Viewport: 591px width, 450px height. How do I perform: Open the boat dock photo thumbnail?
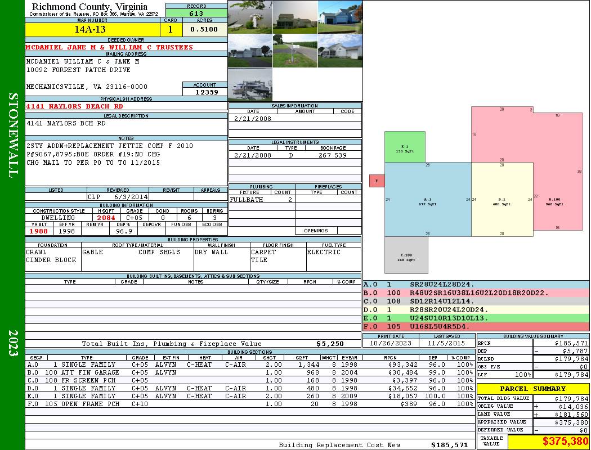click(x=250, y=84)
